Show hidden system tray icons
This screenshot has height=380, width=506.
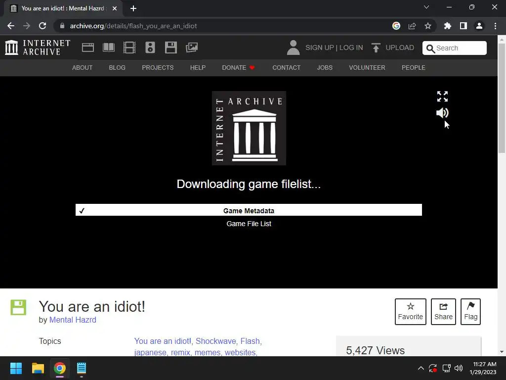(x=421, y=368)
